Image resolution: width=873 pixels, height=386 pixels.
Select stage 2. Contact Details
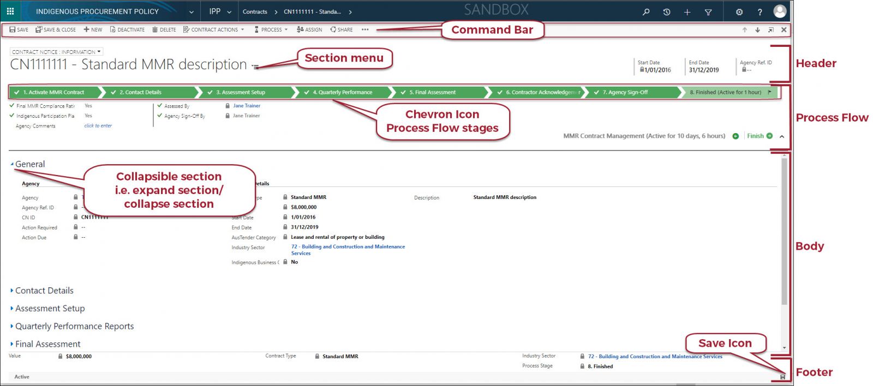(x=151, y=92)
